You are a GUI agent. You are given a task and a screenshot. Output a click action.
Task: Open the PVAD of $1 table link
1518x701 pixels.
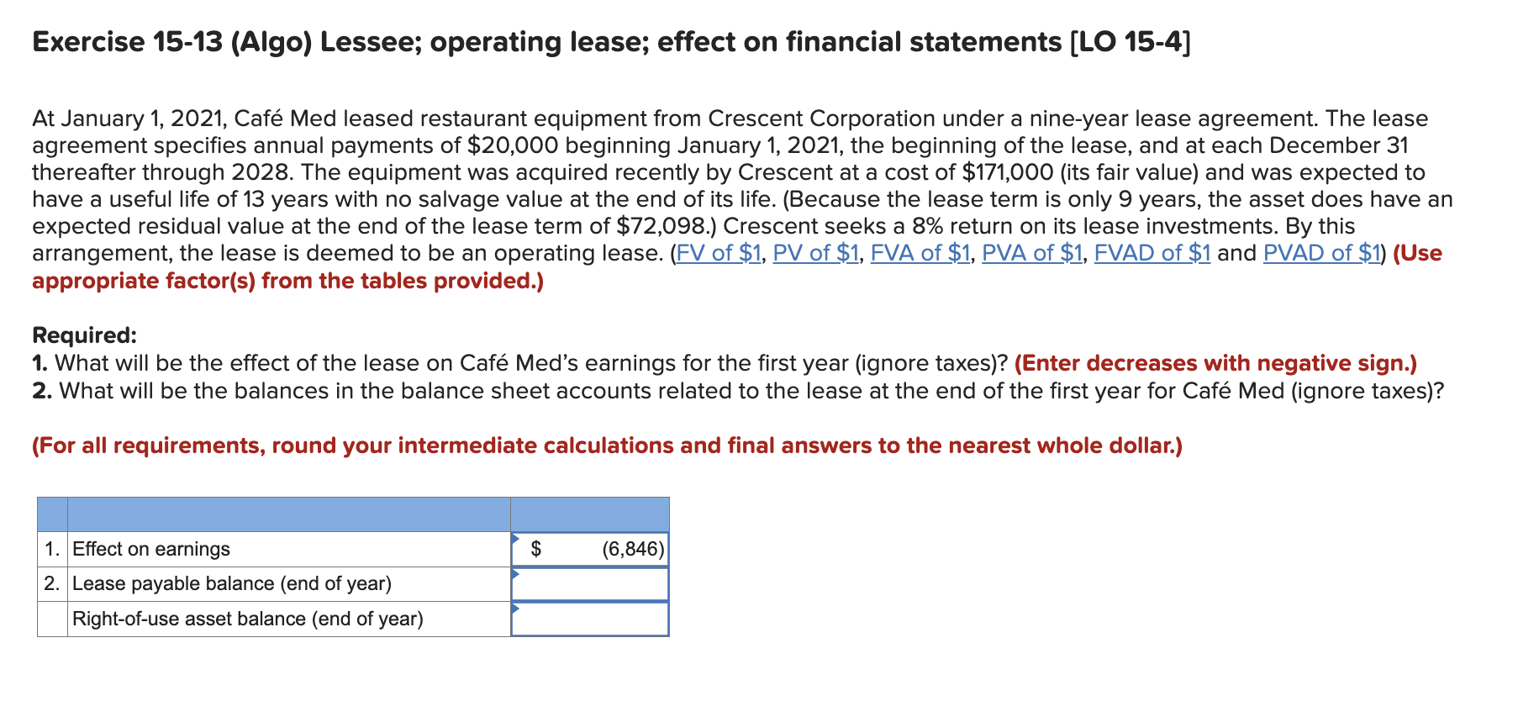[x=1324, y=252]
